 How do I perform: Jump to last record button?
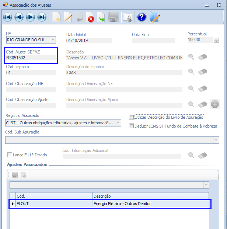42,17
